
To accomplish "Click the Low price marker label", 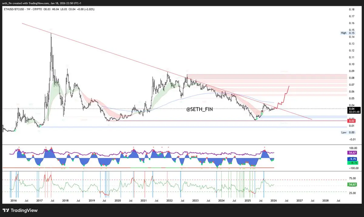I will pyautogui.click(x=344, y=132).
